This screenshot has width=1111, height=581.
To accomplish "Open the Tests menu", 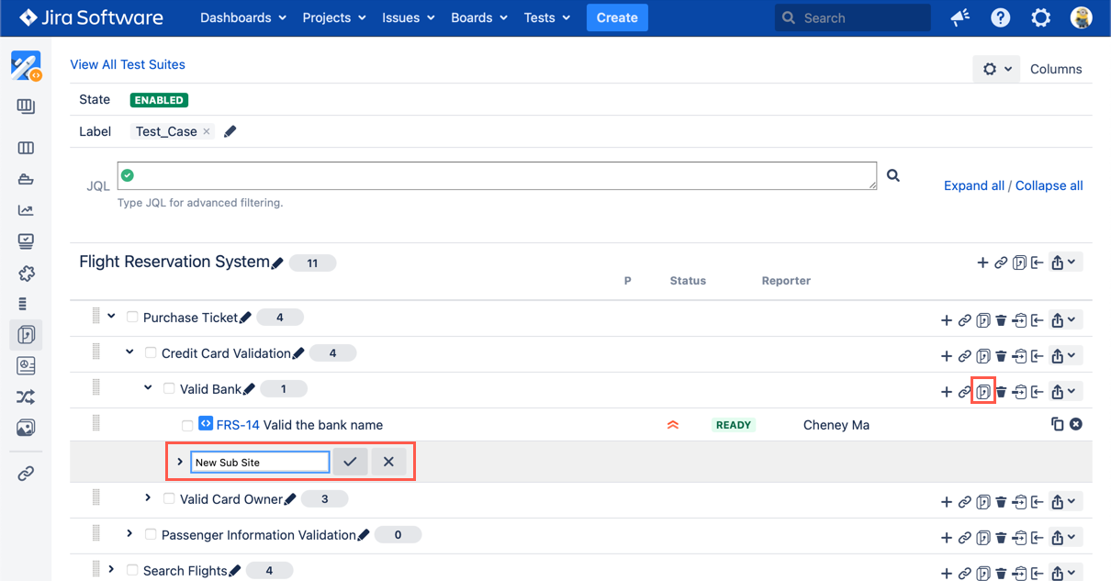I will point(546,17).
